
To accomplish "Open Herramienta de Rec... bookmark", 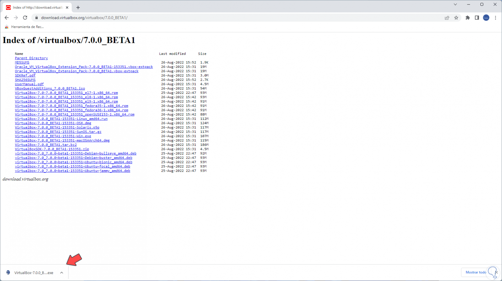I will pos(24,27).
